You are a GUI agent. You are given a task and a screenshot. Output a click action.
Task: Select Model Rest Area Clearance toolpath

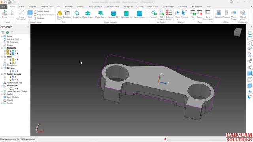pos(100,14)
